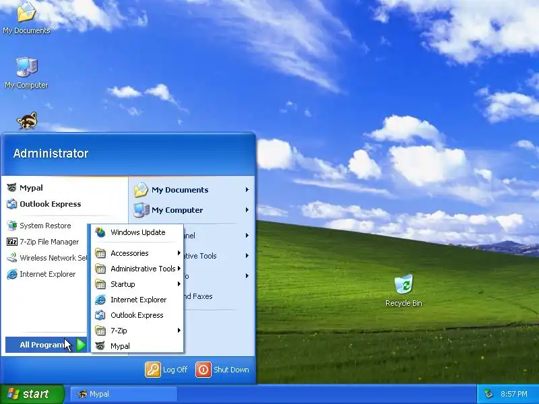
Task: Click the network tray icon beside the clock
Action: (x=488, y=394)
